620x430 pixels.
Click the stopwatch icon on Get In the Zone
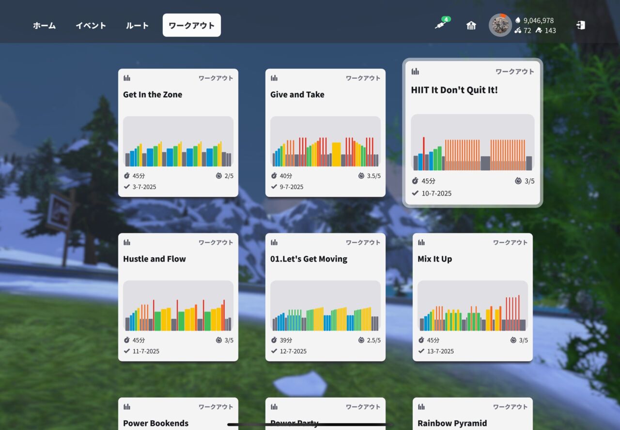click(x=127, y=176)
